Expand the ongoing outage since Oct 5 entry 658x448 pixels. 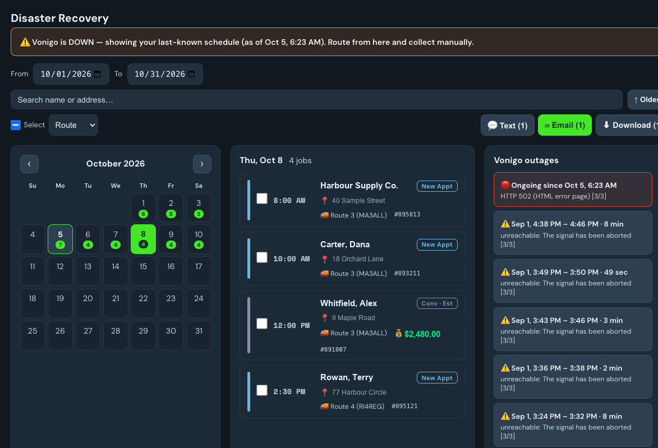pos(573,190)
